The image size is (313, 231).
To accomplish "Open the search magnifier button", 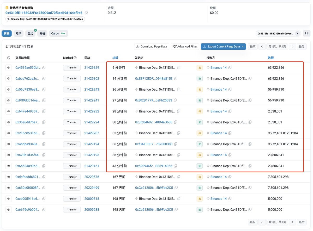I will click(x=307, y=33).
